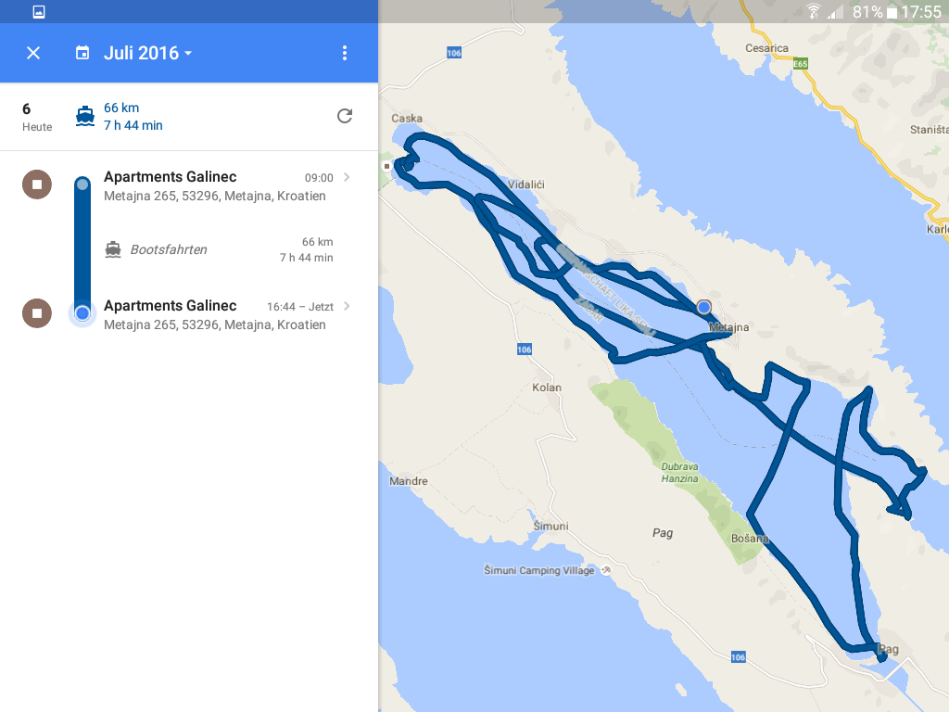Viewport: 949px width, 712px height.
Task: Click the timeline end point on blue bar
Action: point(82,313)
